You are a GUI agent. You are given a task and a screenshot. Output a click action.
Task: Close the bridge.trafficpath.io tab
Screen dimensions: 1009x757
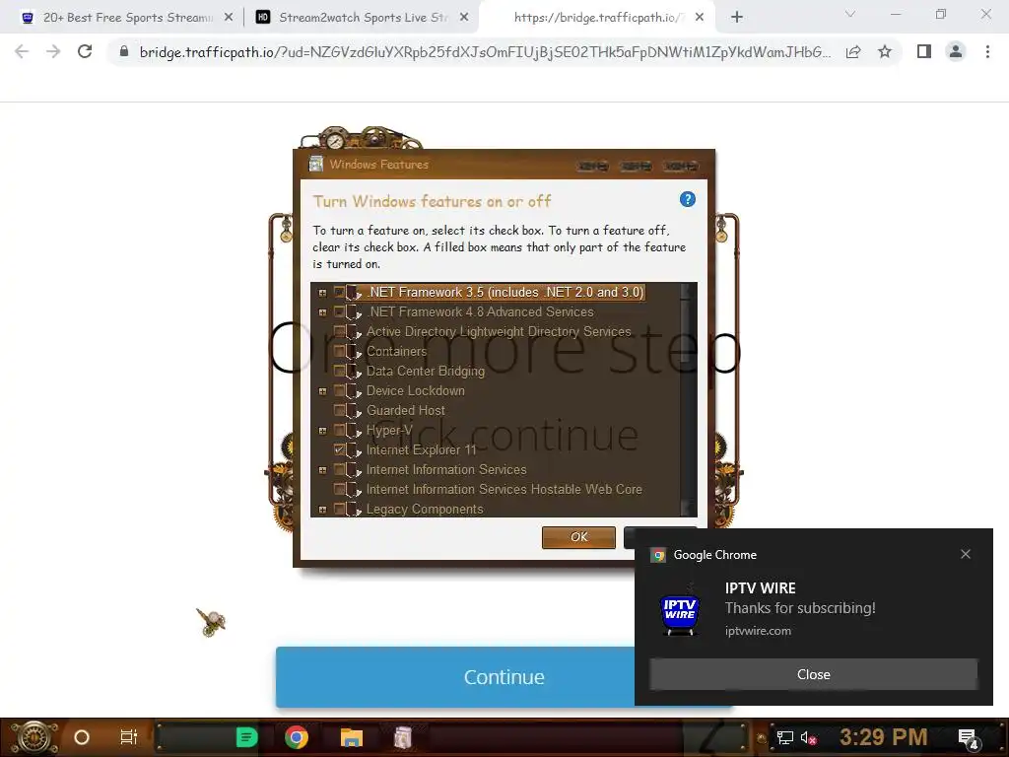pyautogui.click(x=701, y=18)
